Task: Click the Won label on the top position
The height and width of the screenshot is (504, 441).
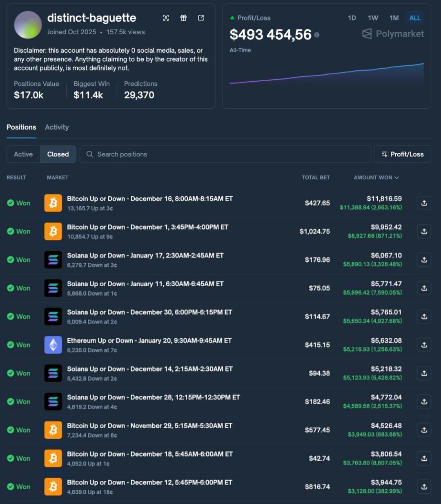Action: 19,203
